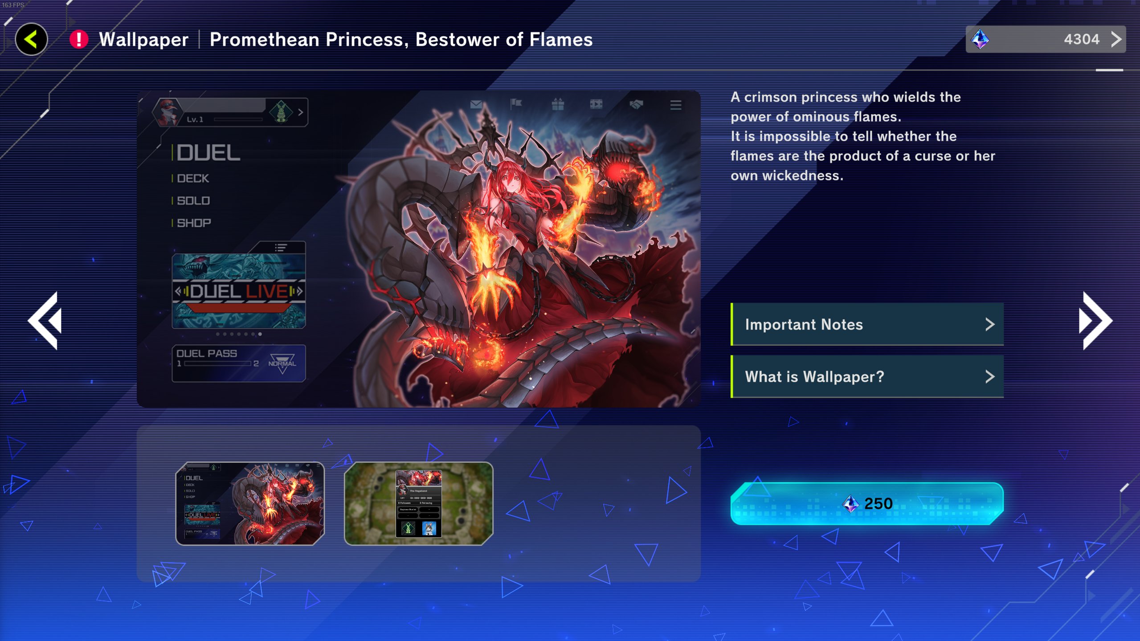The height and width of the screenshot is (641, 1140).
Task: Expand the What is Wallpaper? section
Action: coord(867,376)
